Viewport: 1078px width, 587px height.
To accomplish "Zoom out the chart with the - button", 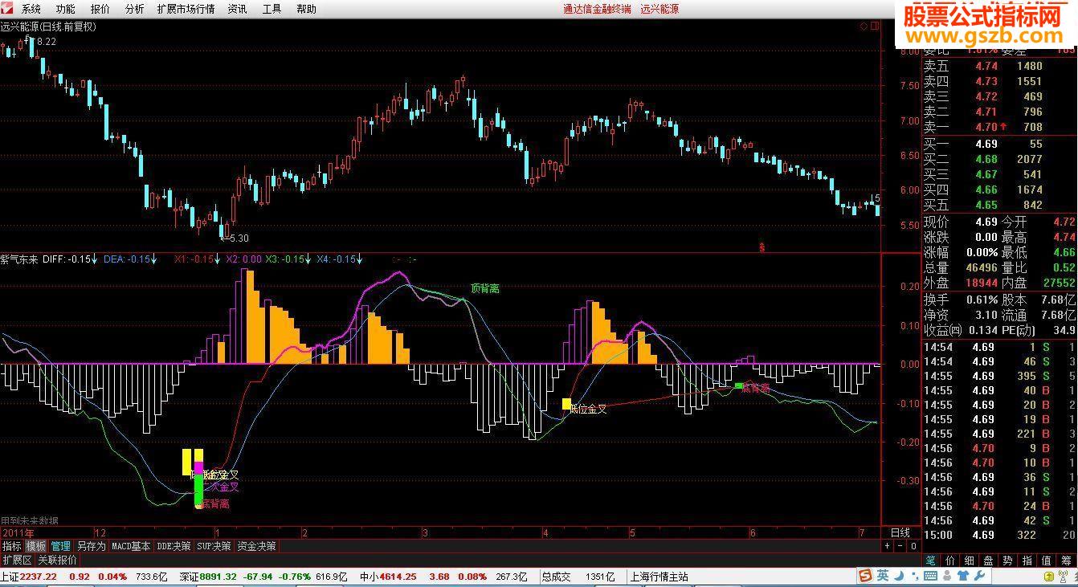I will click(900, 546).
